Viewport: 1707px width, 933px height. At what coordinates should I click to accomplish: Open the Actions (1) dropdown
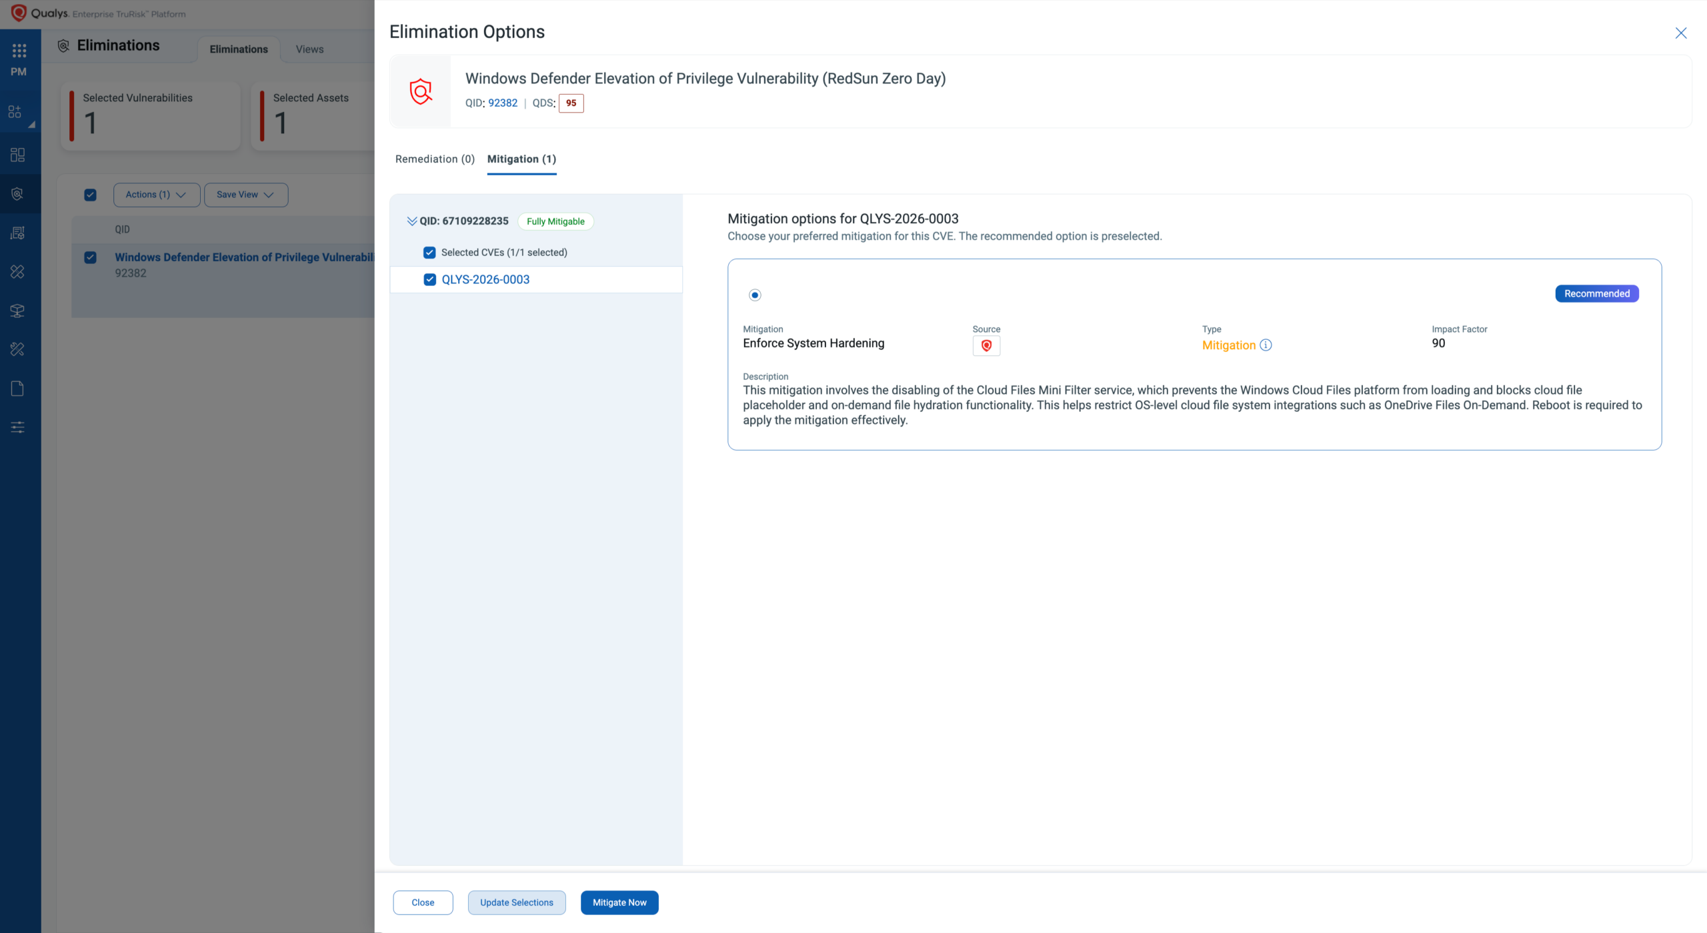(157, 195)
